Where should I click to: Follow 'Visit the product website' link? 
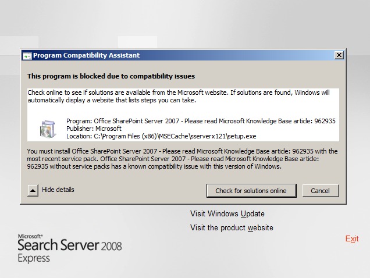(x=232, y=227)
